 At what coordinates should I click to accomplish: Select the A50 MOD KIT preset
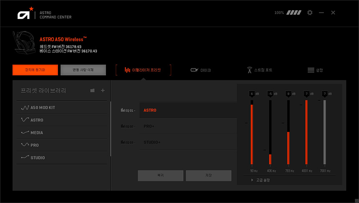click(x=62, y=107)
